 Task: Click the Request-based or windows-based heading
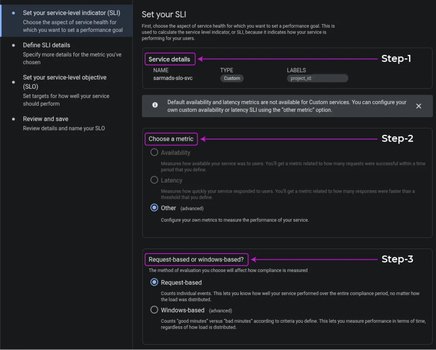point(196,259)
